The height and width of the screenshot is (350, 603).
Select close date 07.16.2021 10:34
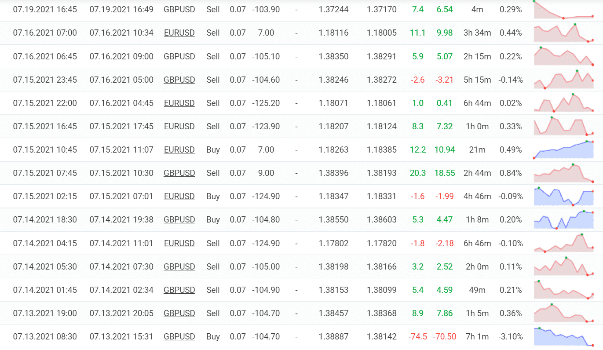click(121, 33)
